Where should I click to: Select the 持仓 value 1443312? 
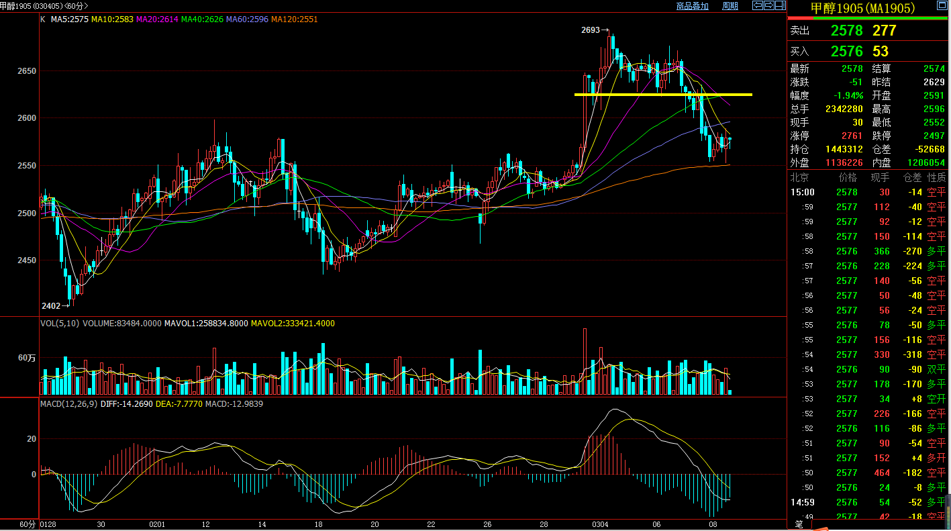click(844, 149)
